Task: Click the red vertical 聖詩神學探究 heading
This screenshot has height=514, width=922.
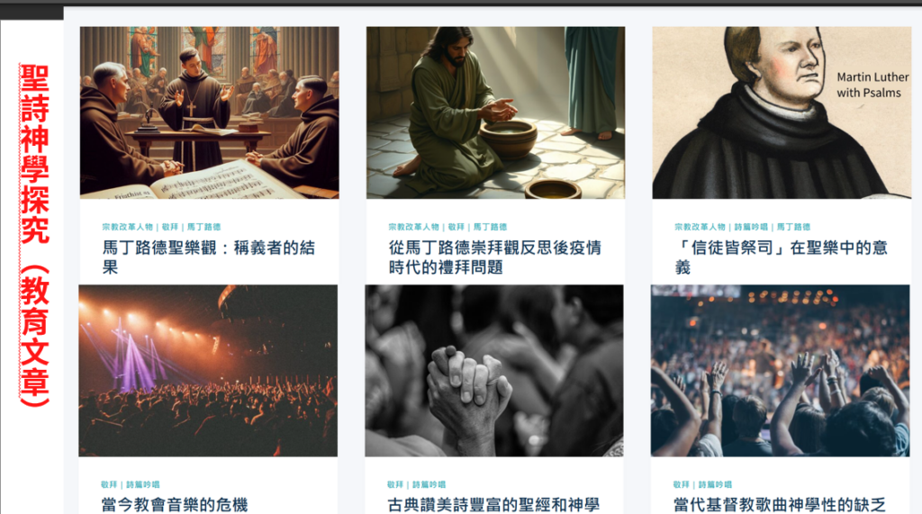Action: pyautogui.click(x=35, y=235)
